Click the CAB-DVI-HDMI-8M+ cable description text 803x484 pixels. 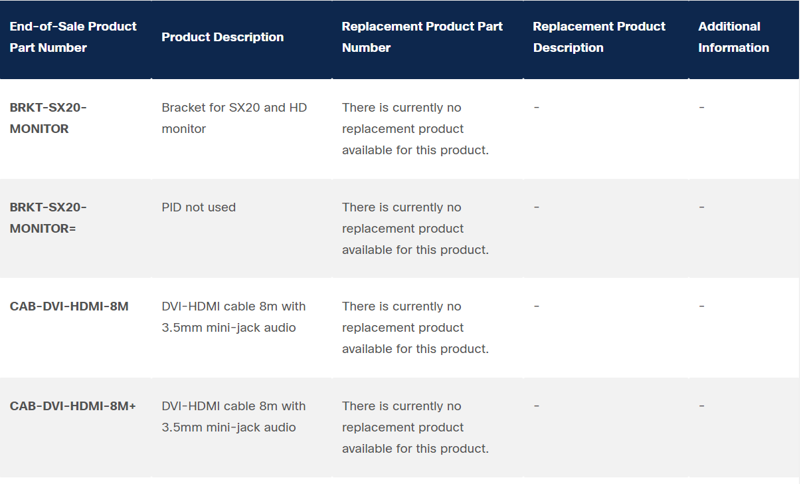(x=234, y=417)
